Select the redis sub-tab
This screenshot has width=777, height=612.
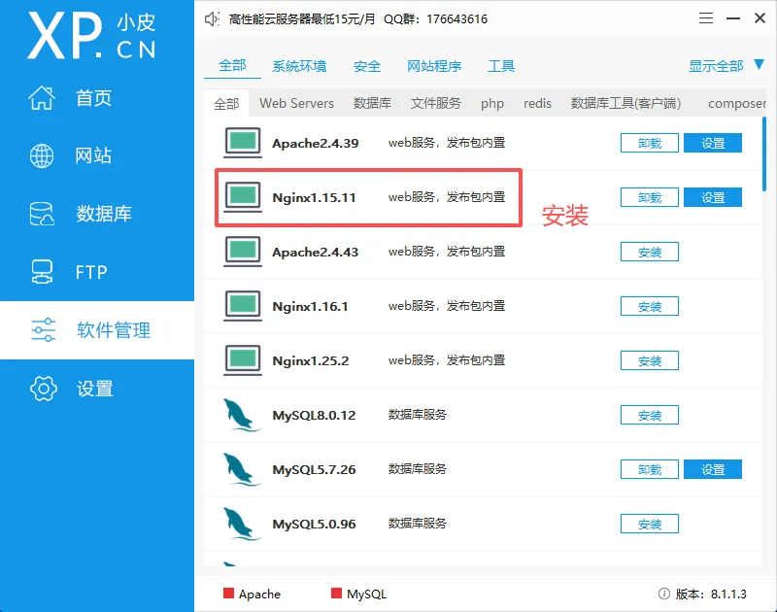537,103
